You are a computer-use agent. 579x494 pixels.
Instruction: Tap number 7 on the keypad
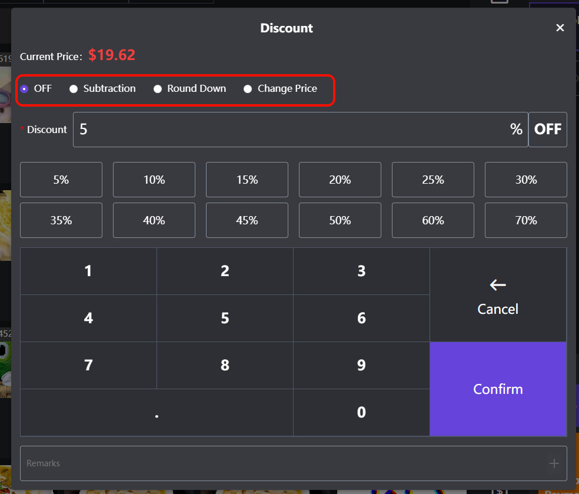(x=88, y=365)
